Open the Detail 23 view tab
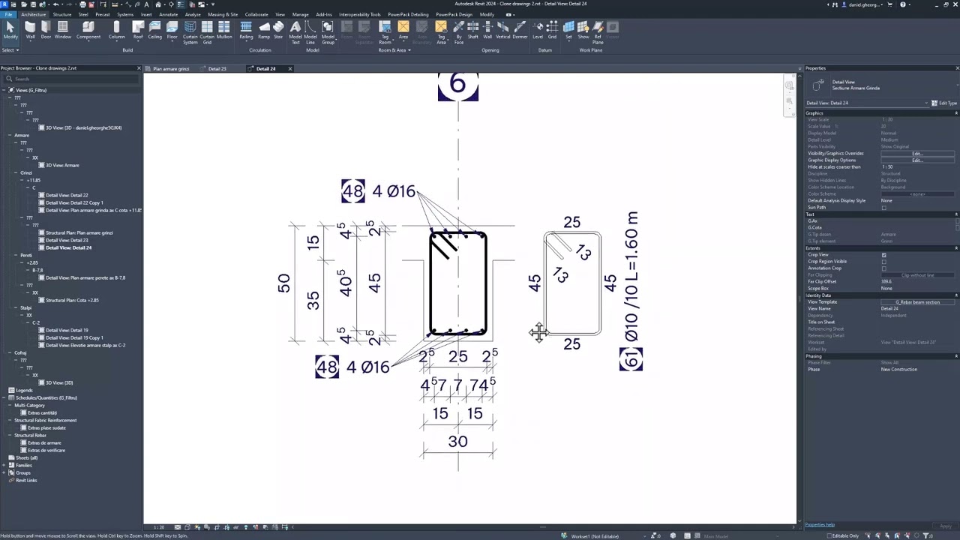The image size is (960, 540). [217, 69]
